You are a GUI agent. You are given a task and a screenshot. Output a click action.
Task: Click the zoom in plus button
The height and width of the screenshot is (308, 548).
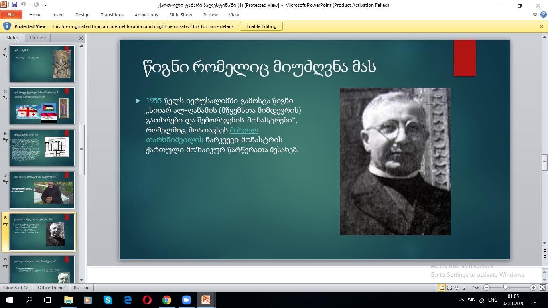click(533, 288)
